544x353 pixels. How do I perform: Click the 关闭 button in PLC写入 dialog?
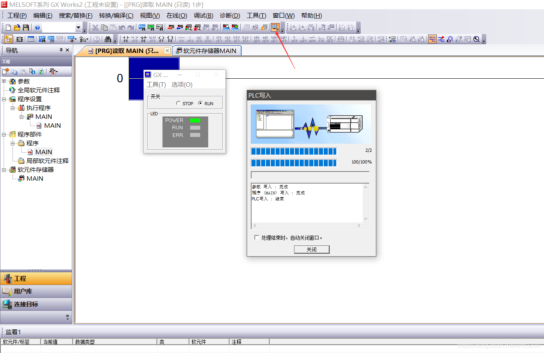coord(312,249)
